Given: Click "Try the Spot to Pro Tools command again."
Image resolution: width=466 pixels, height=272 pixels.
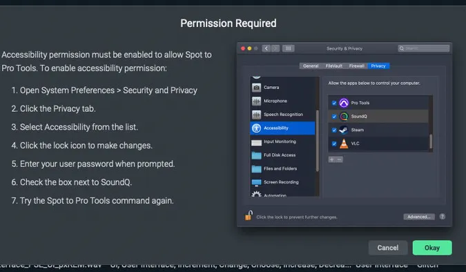Looking at the screenshot, I should pos(97,201).
